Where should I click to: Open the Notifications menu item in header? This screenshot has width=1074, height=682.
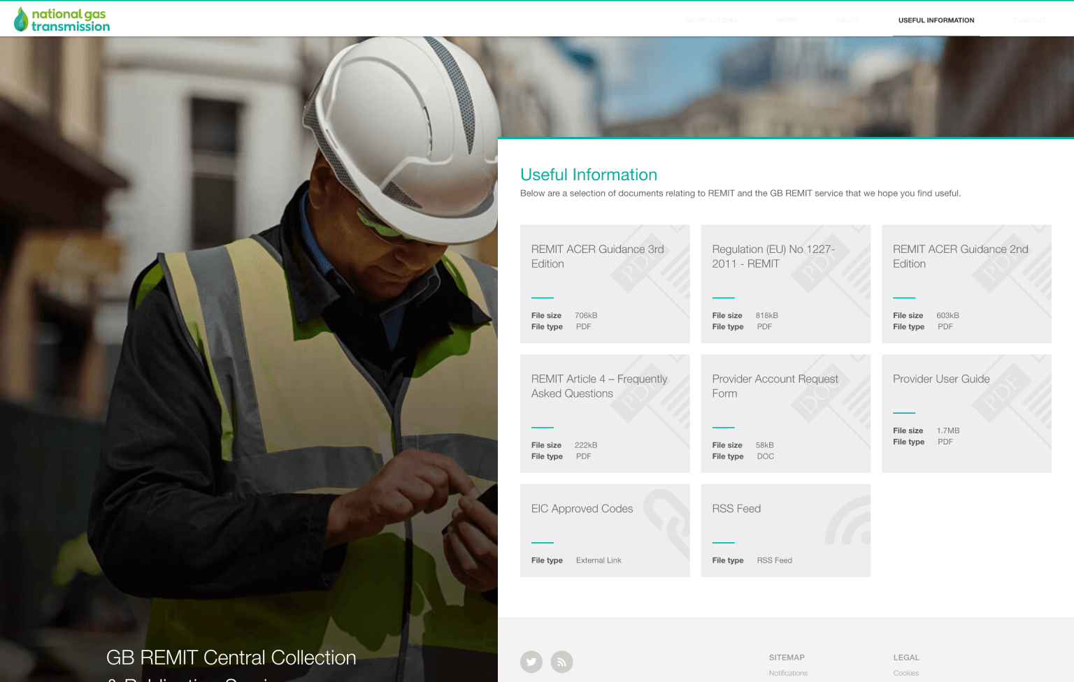[711, 20]
